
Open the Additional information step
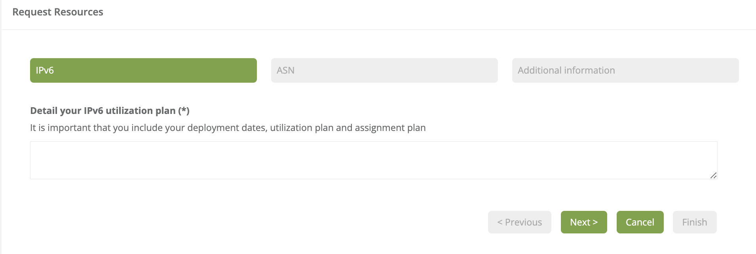pos(625,70)
